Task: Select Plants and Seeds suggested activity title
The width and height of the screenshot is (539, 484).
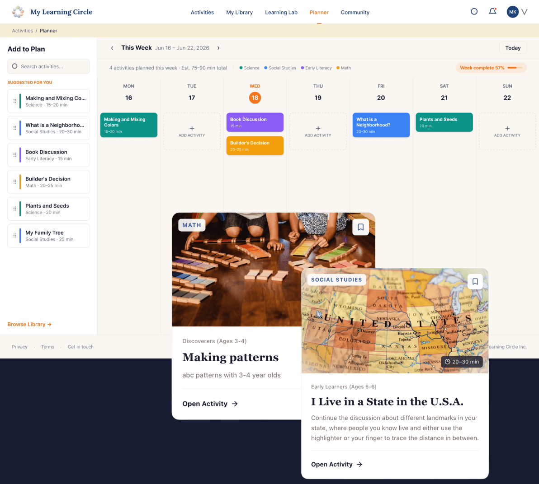Action: (x=47, y=206)
